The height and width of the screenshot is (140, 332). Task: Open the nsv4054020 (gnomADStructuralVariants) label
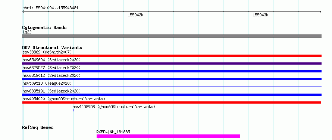tap(64, 99)
